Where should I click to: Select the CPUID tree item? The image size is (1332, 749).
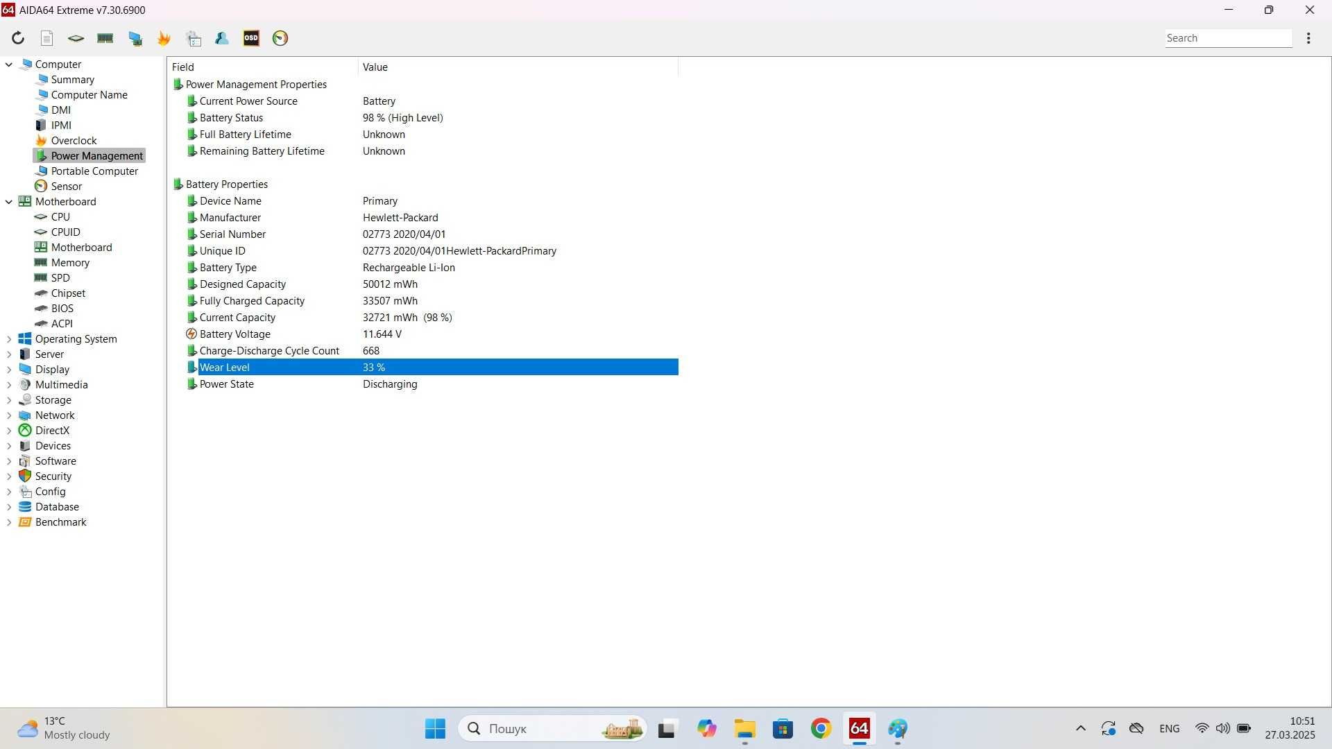pyautogui.click(x=65, y=232)
